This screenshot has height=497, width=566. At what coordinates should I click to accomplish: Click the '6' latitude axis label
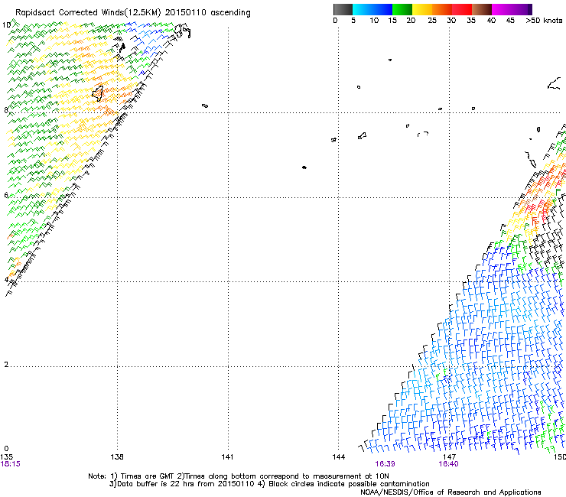point(6,195)
